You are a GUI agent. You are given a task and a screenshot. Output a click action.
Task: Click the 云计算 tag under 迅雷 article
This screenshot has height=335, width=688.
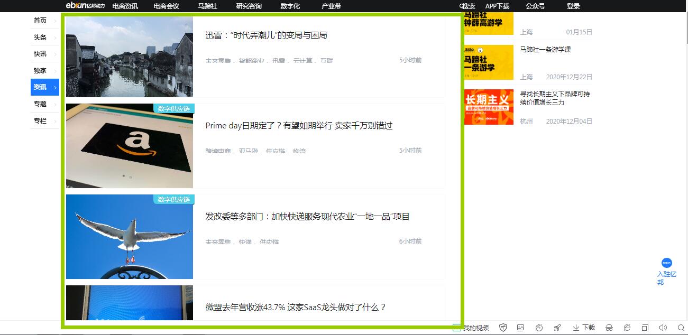coord(303,61)
